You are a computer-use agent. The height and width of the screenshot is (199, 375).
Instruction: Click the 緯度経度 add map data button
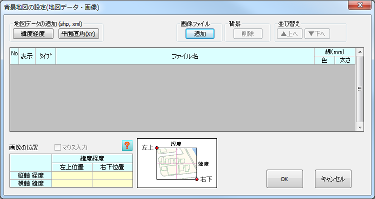click(x=33, y=34)
